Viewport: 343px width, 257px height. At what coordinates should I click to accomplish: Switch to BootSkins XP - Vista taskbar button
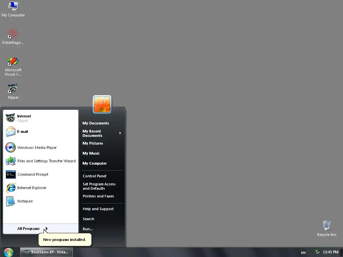pyautogui.click(x=47, y=252)
